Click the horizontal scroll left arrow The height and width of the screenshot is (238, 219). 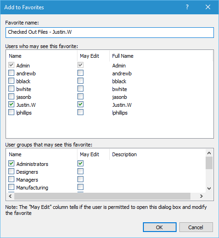point(10,196)
